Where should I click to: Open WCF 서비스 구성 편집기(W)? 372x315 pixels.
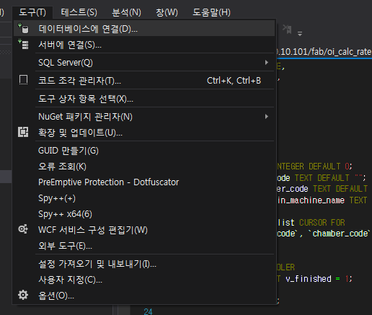pos(144,230)
